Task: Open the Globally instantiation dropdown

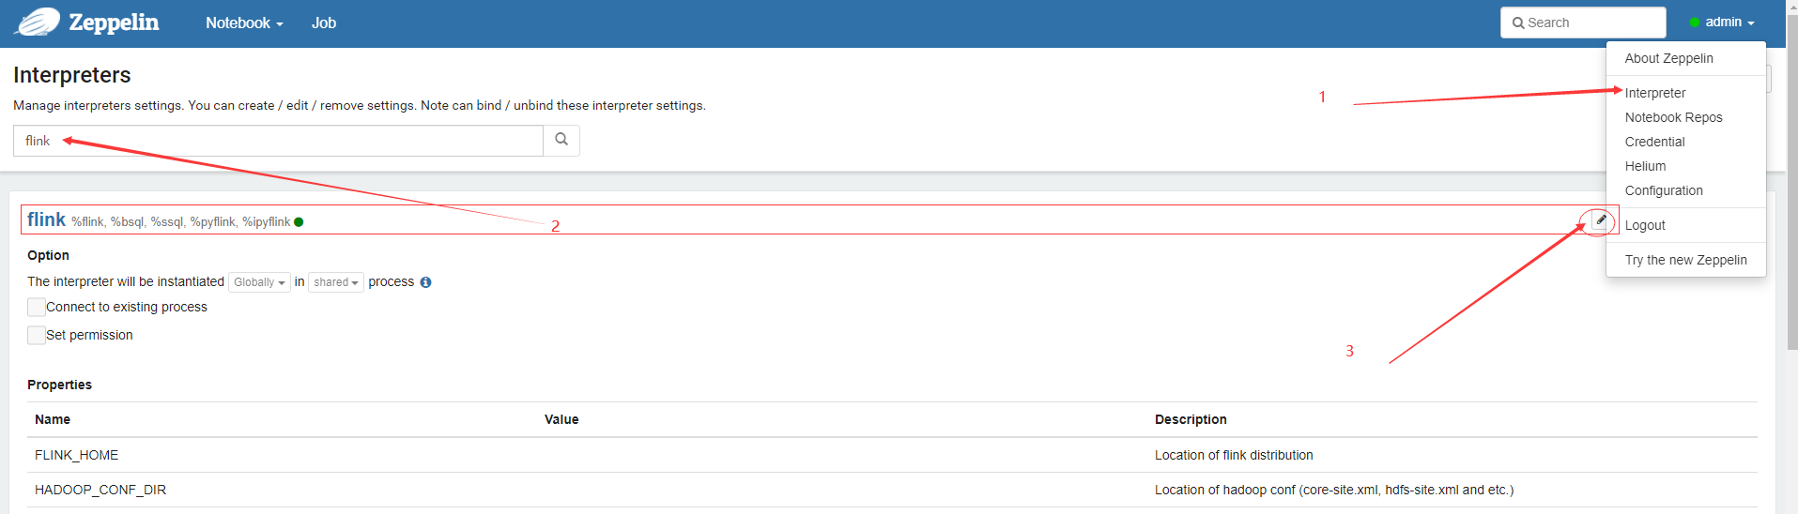Action: pos(259,282)
